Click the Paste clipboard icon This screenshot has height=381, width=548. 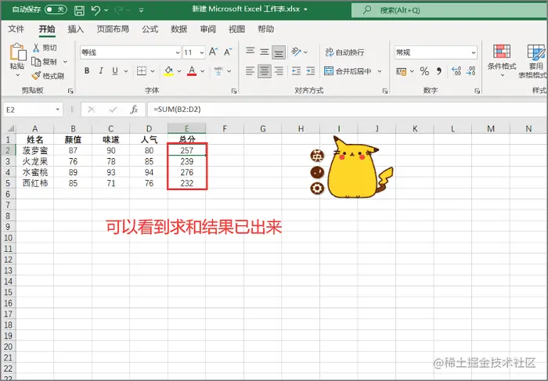click(17, 52)
